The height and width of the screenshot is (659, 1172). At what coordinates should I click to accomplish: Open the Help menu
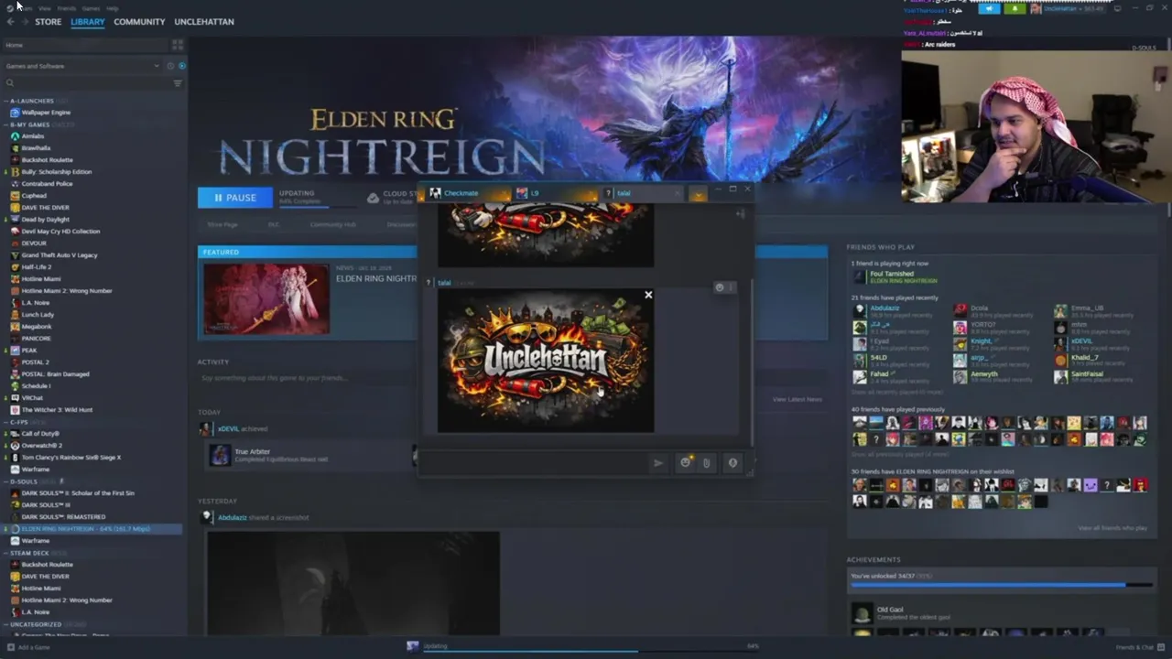click(x=112, y=8)
